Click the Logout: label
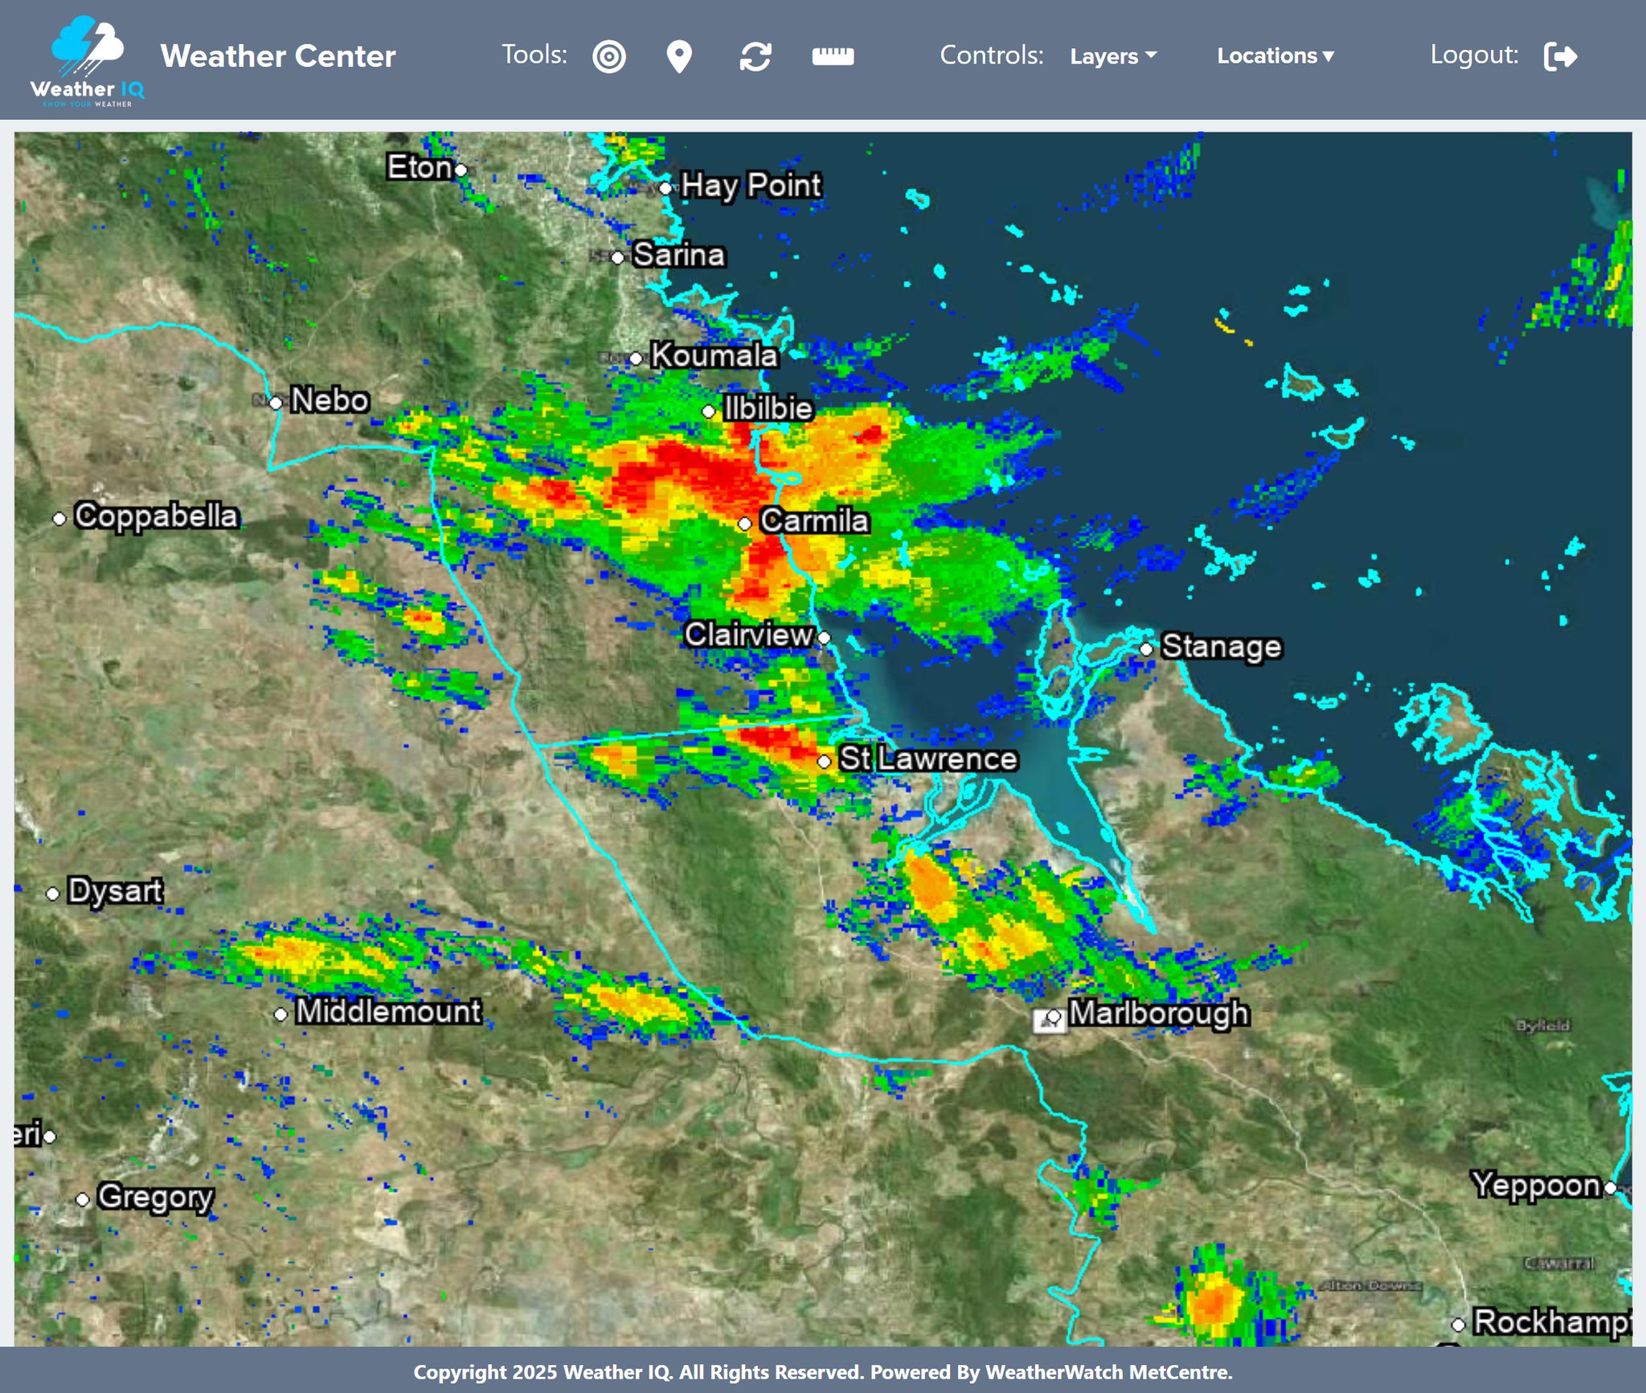Image resolution: width=1646 pixels, height=1393 pixels. pyautogui.click(x=1474, y=55)
